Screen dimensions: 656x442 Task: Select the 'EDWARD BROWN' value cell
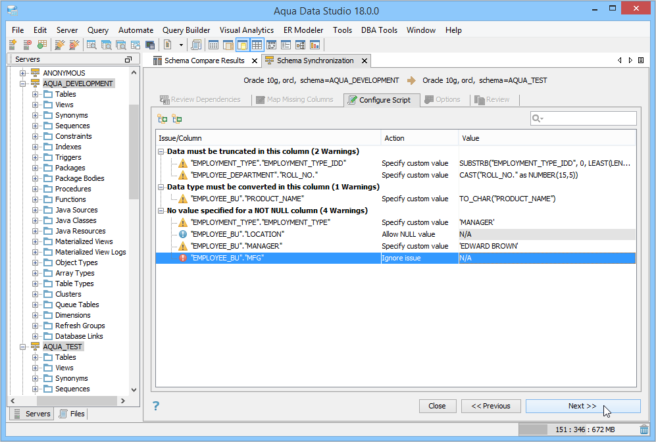pos(547,246)
